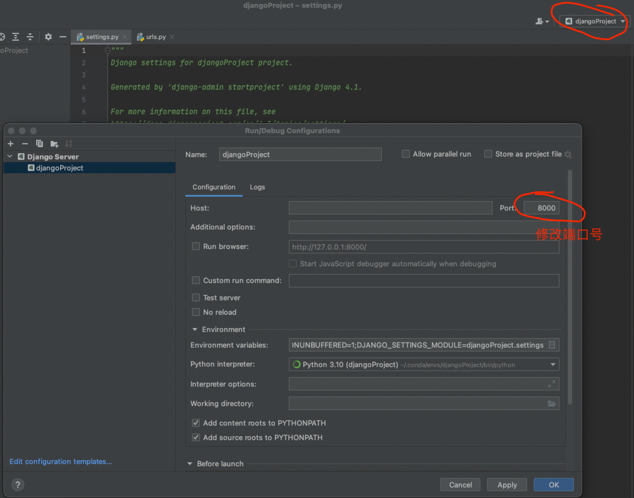Click the add new configuration plus icon
634x498 pixels.
(11, 144)
